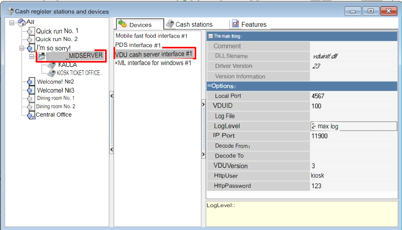
Task: Click the Central Office node icon
Action: click(31, 115)
